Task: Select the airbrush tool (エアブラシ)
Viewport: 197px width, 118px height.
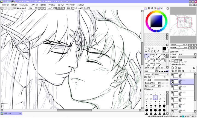Action: click(x=153, y=56)
